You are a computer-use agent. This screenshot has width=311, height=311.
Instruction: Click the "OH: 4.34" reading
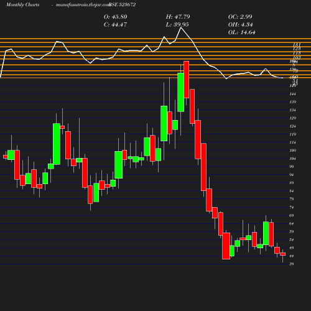point(241,25)
